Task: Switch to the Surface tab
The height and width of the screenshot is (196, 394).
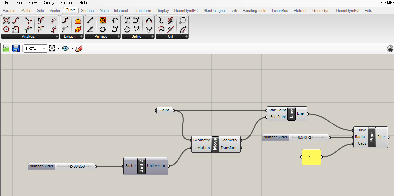Action: [87, 11]
